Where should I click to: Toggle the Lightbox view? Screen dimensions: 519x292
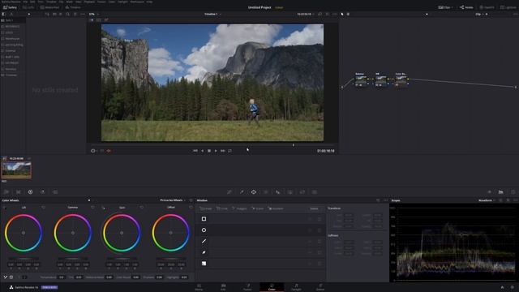click(x=508, y=7)
